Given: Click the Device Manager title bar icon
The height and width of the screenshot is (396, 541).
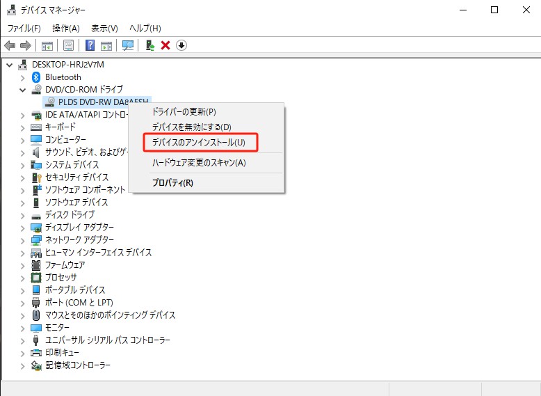Looking at the screenshot, I should pyautogui.click(x=11, y=10).
